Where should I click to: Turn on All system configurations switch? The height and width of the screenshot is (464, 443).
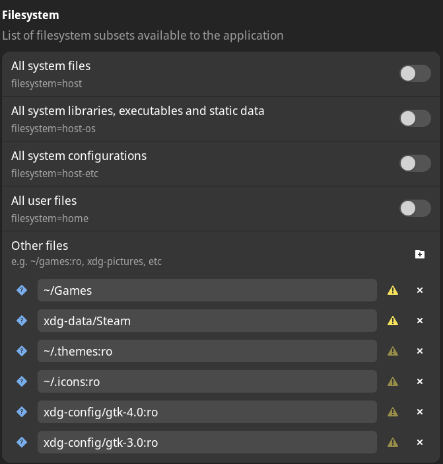[x=415, y=163]
